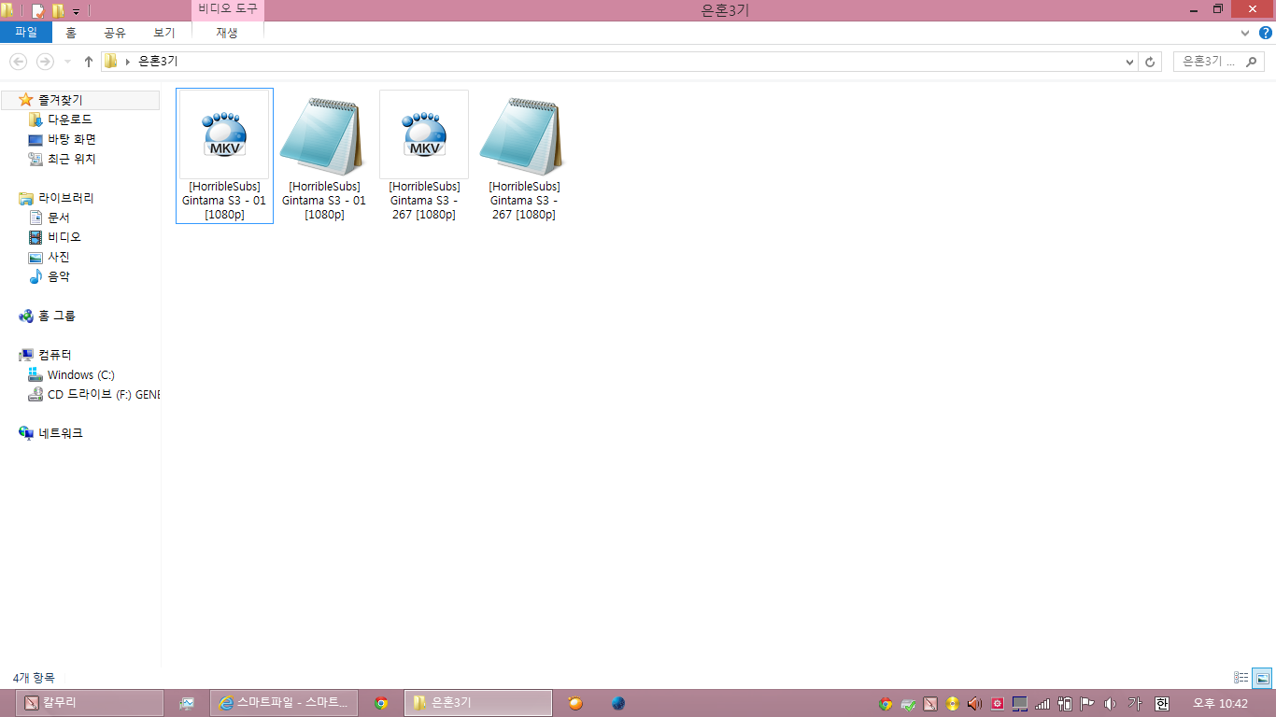Open Action Center flag tray icon
The height and width of the screenshot is (717, 1276).
click(1087, 704)
